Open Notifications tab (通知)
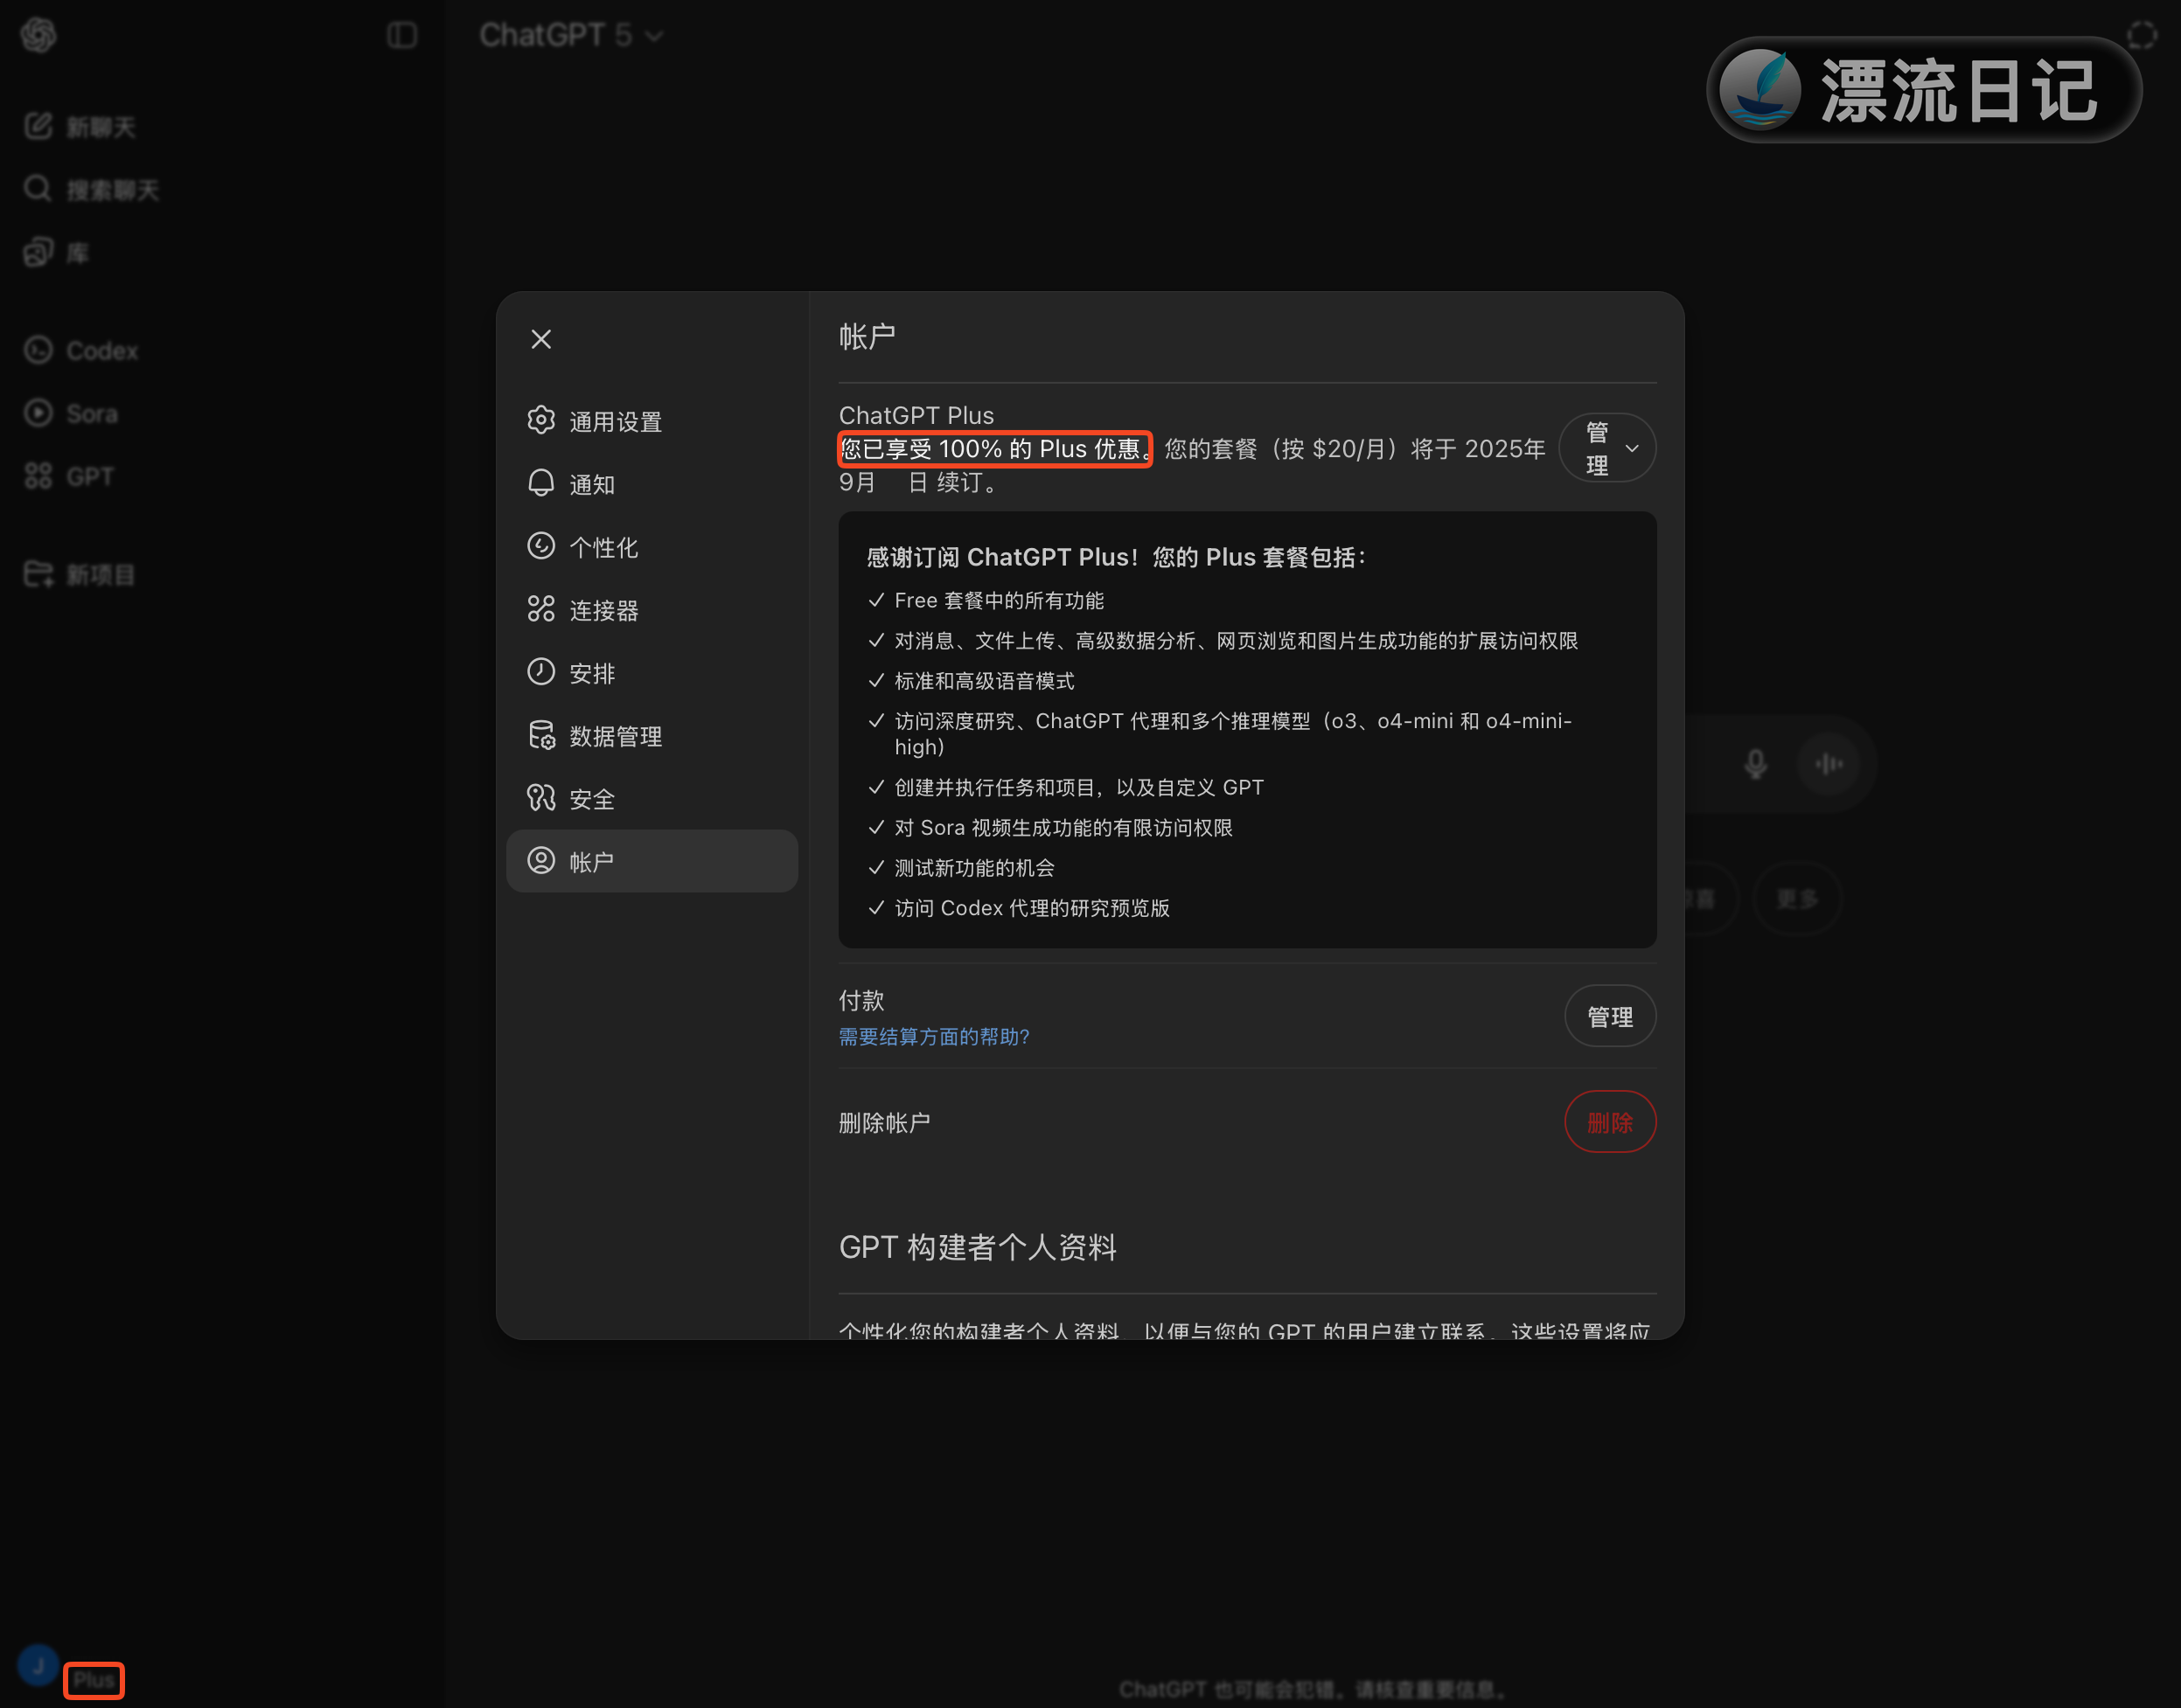Screen dimensions: 2181x1708 652,484
